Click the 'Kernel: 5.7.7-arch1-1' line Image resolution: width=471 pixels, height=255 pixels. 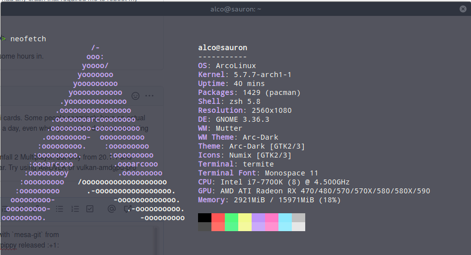245,75
